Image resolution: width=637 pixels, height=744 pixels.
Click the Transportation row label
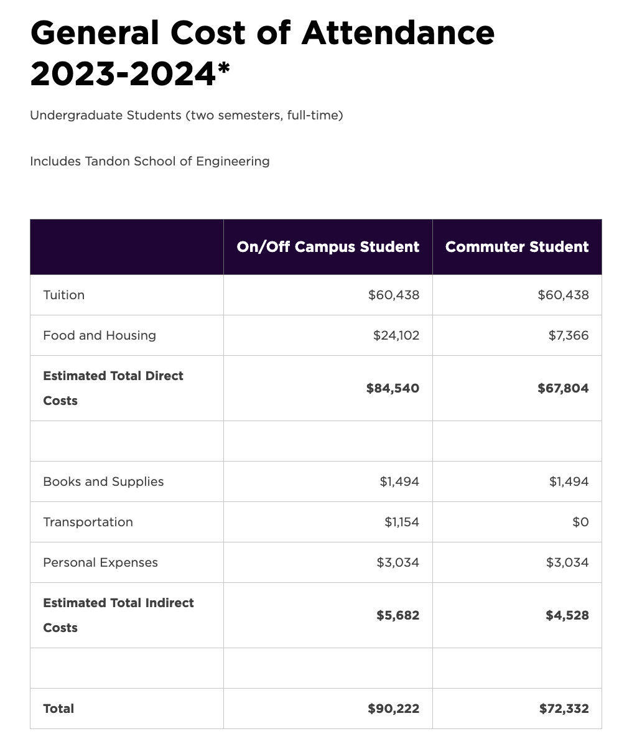(88, 522)
